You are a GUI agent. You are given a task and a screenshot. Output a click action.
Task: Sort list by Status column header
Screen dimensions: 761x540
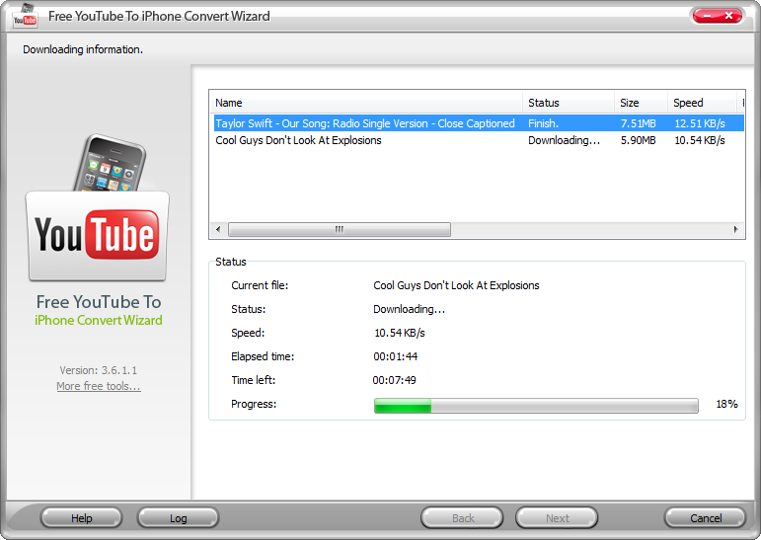coord(569,103)
